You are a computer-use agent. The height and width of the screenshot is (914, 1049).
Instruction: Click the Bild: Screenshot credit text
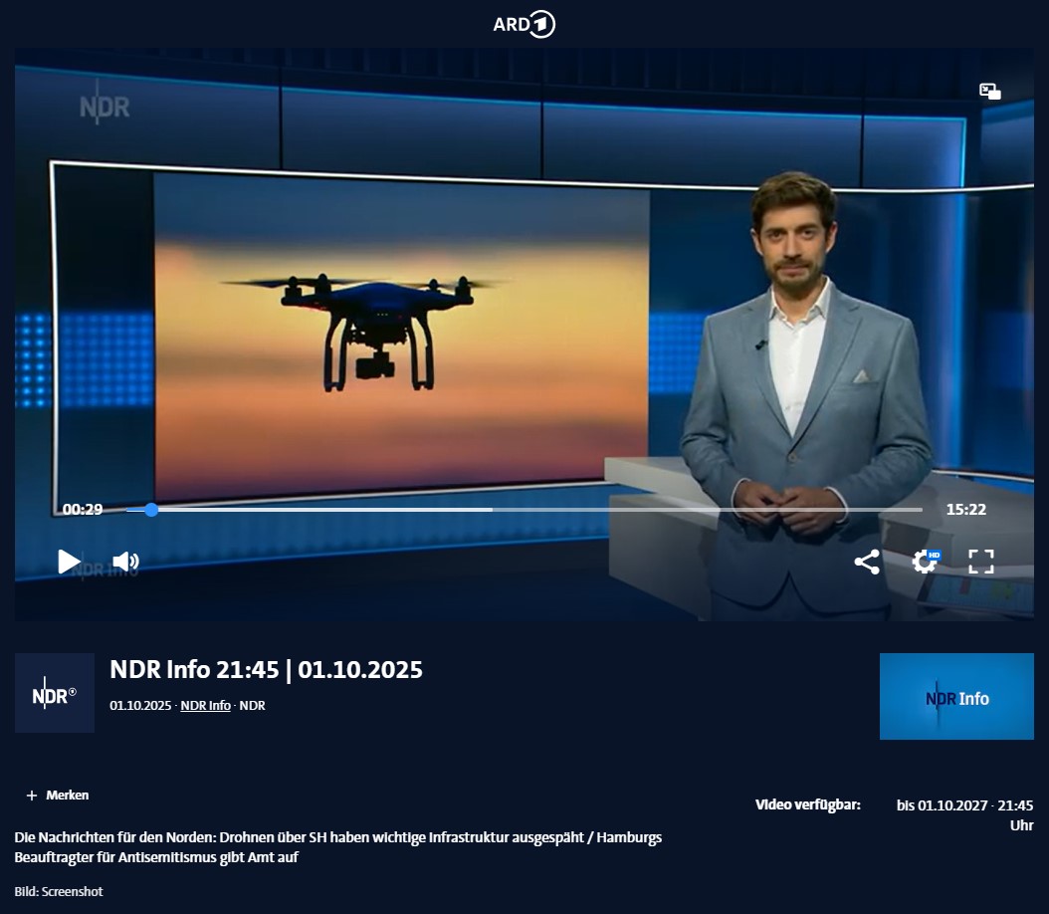click(59, 891)
